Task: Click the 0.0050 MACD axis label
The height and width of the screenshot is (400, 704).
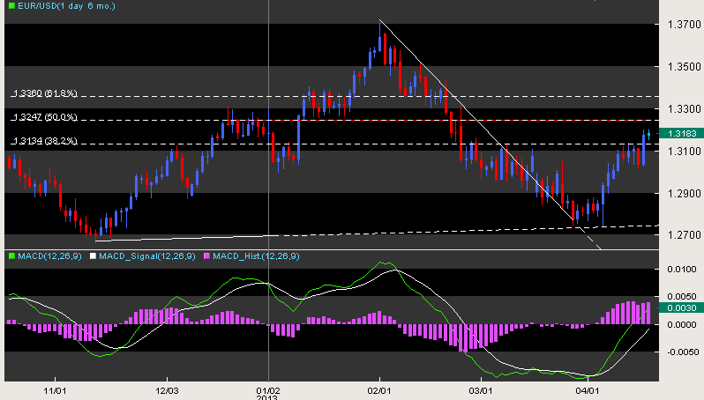Action: 682,296
